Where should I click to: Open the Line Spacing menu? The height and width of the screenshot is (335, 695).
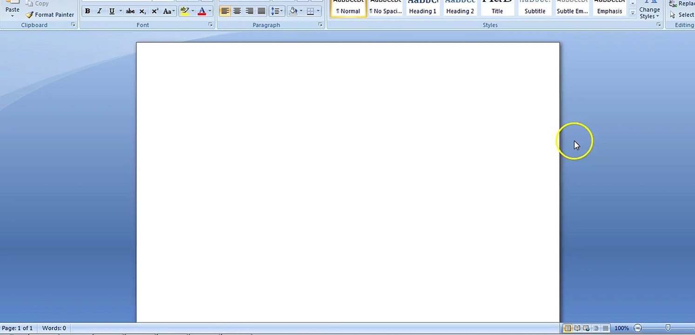click(x=277, y=11)
